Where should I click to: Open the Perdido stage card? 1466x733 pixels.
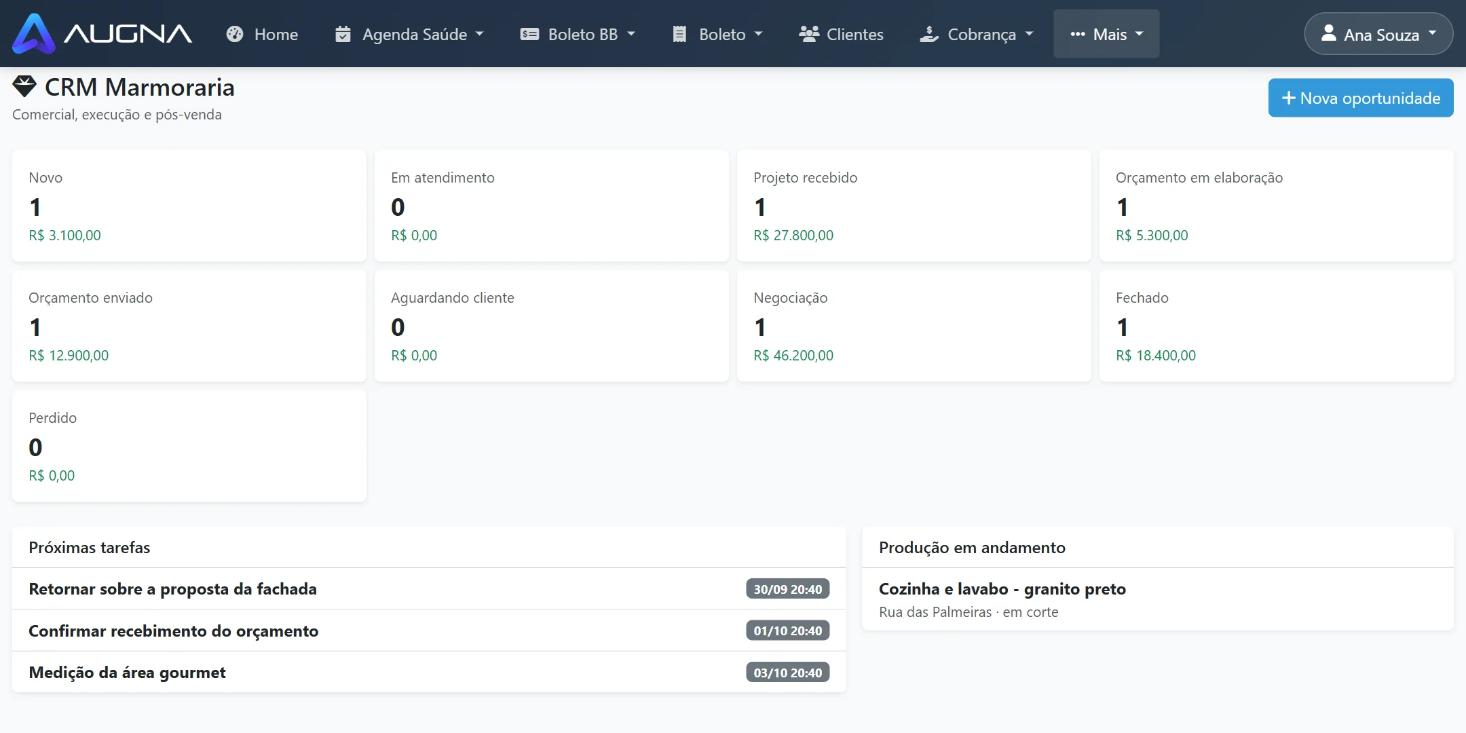point(189,446)
